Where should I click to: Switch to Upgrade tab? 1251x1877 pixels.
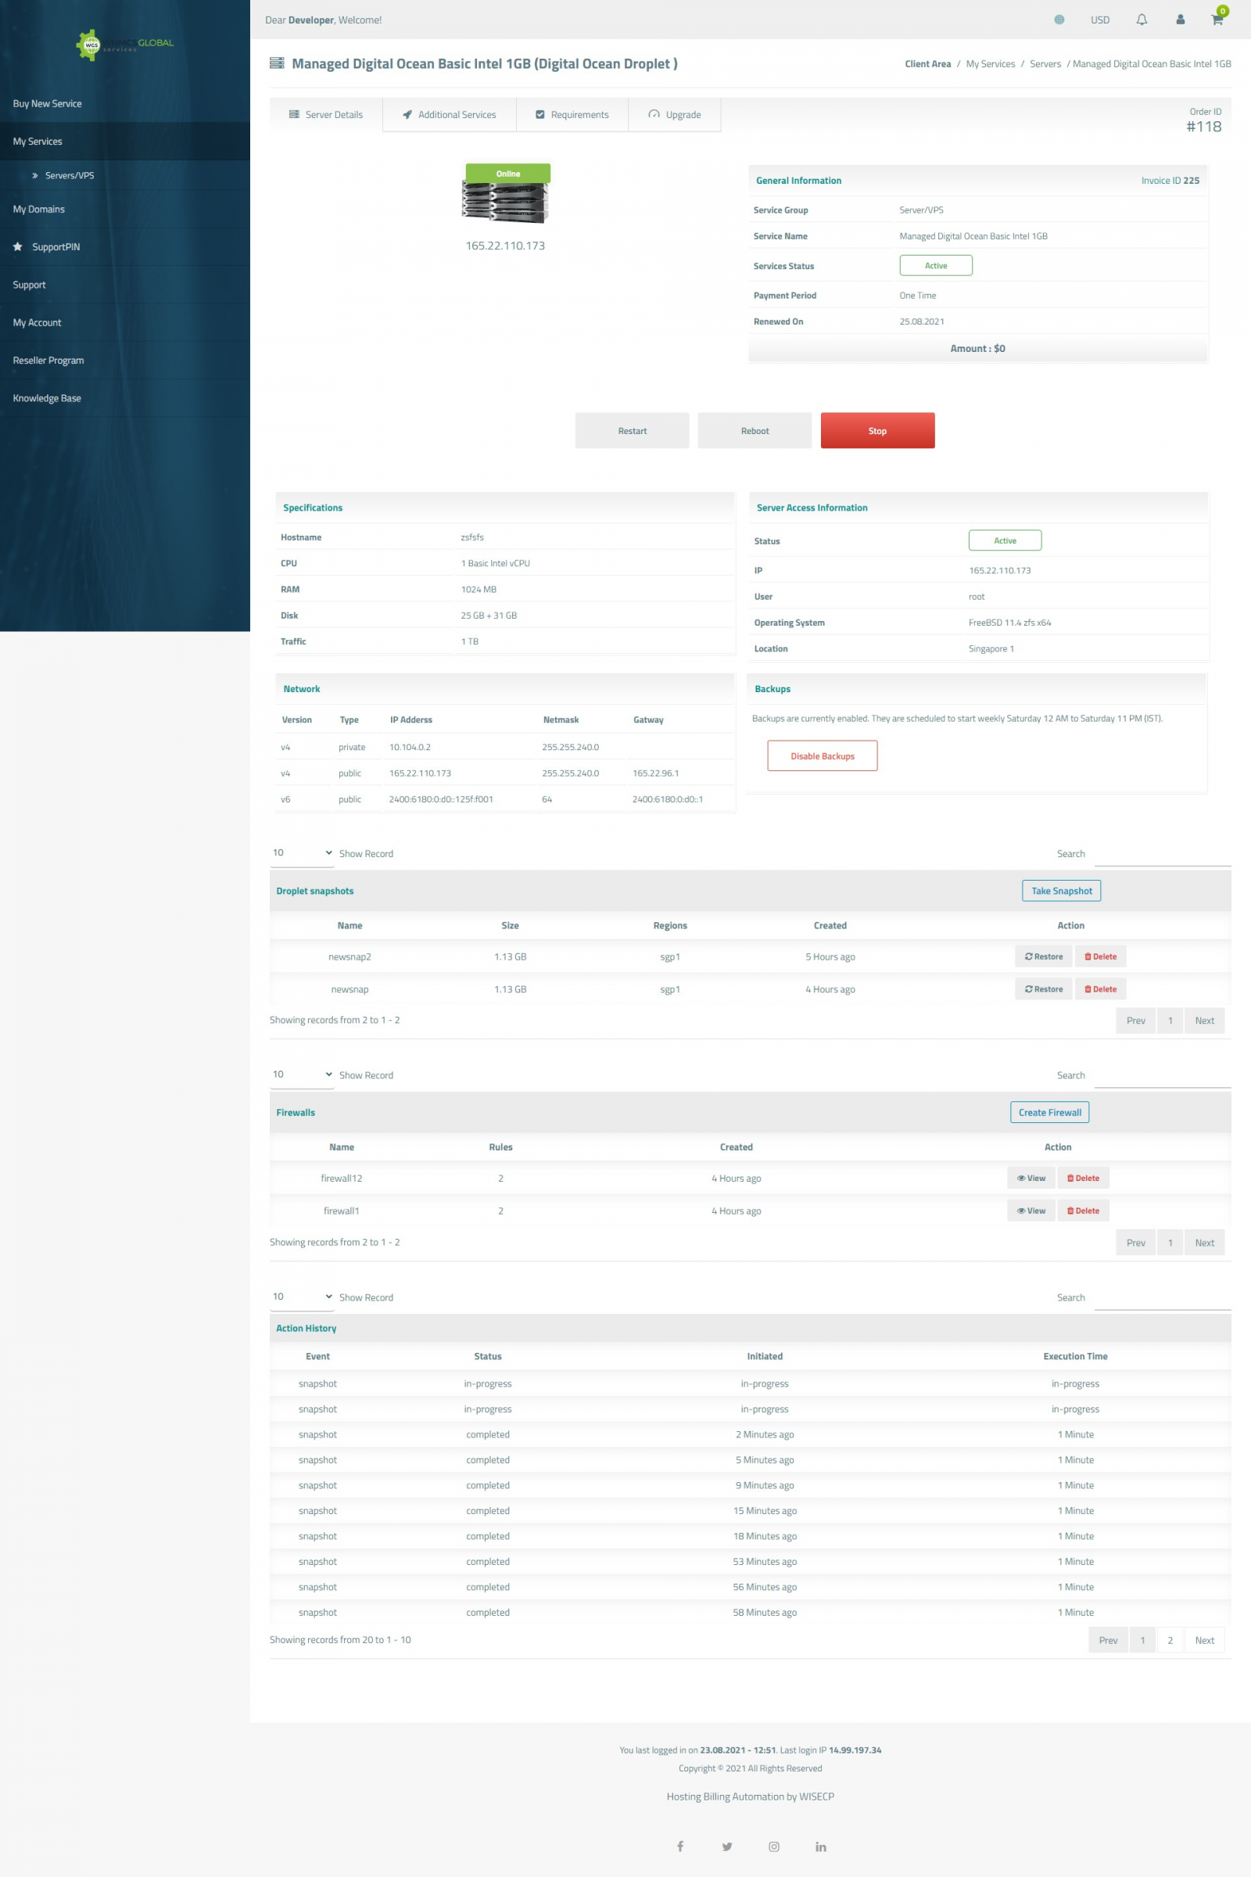[x=674, y=115]
